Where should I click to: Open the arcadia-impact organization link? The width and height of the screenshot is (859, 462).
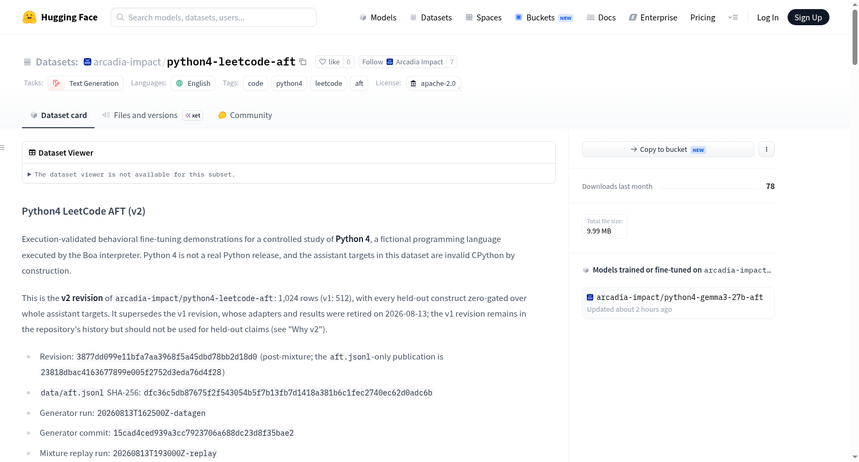[x=127, y=62]
